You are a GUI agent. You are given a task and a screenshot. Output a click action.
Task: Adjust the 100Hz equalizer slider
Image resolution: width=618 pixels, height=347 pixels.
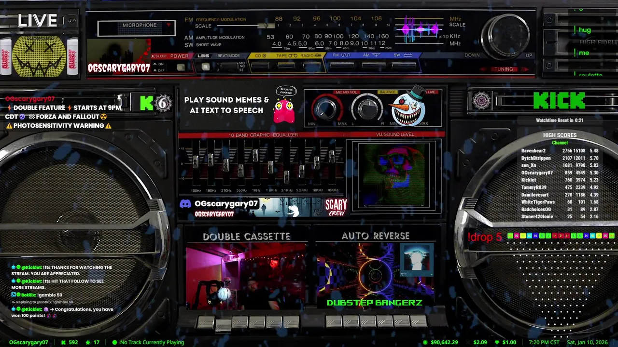(x=196, y=161)
